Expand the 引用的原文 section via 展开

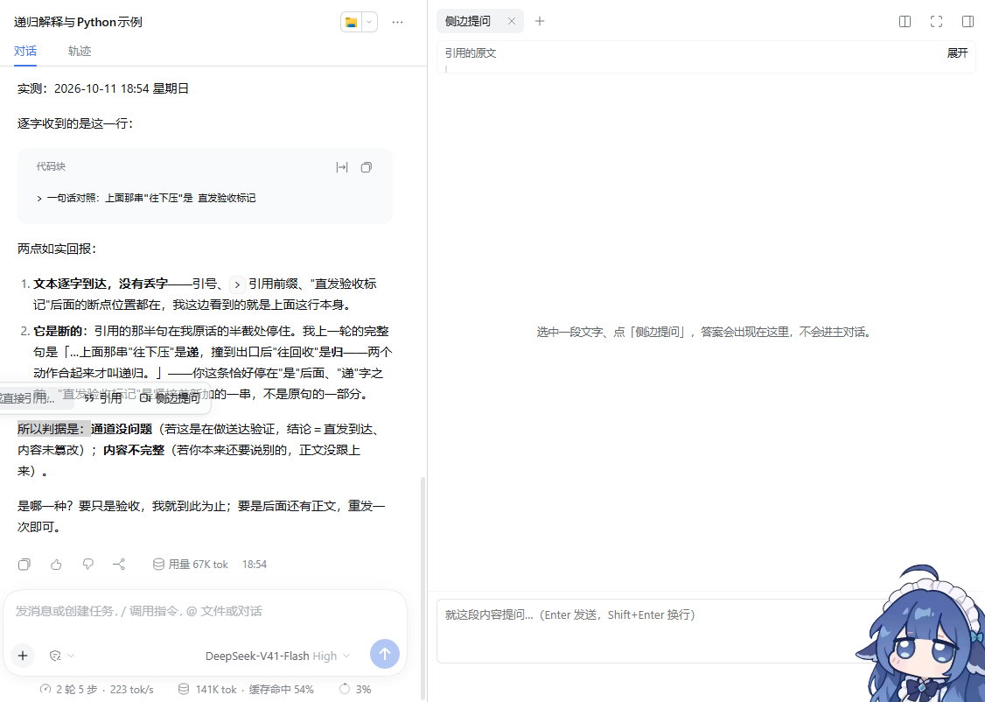957,53
